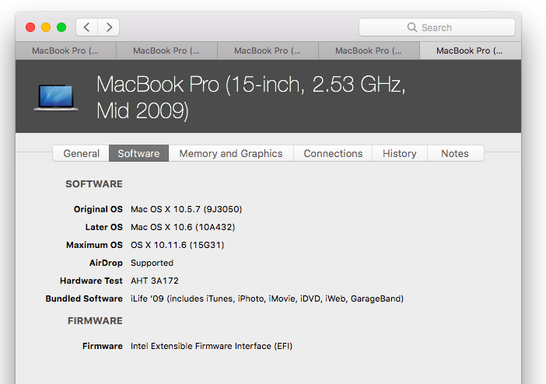This screenshot has width=546, height=384.
Task: Go back with the left arrow button
Action: 86,27
